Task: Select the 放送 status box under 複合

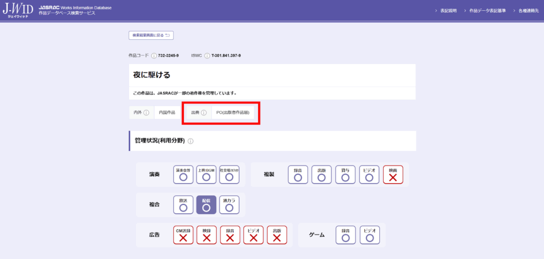Action: pos(183,205)
